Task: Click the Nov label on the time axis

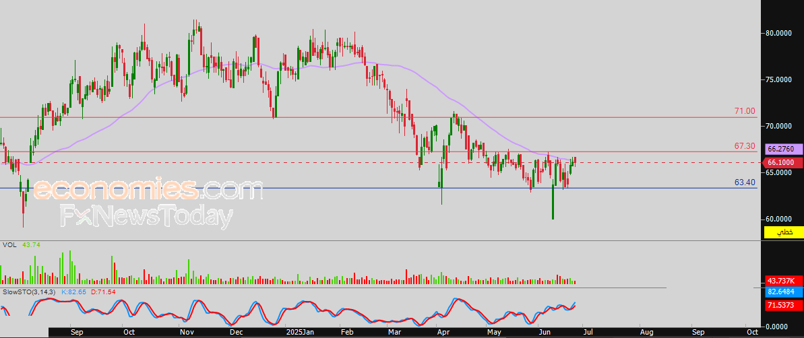Action: 186,333
